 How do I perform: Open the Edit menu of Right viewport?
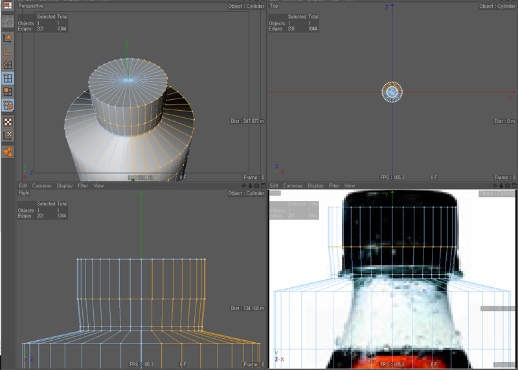(23, 186)
